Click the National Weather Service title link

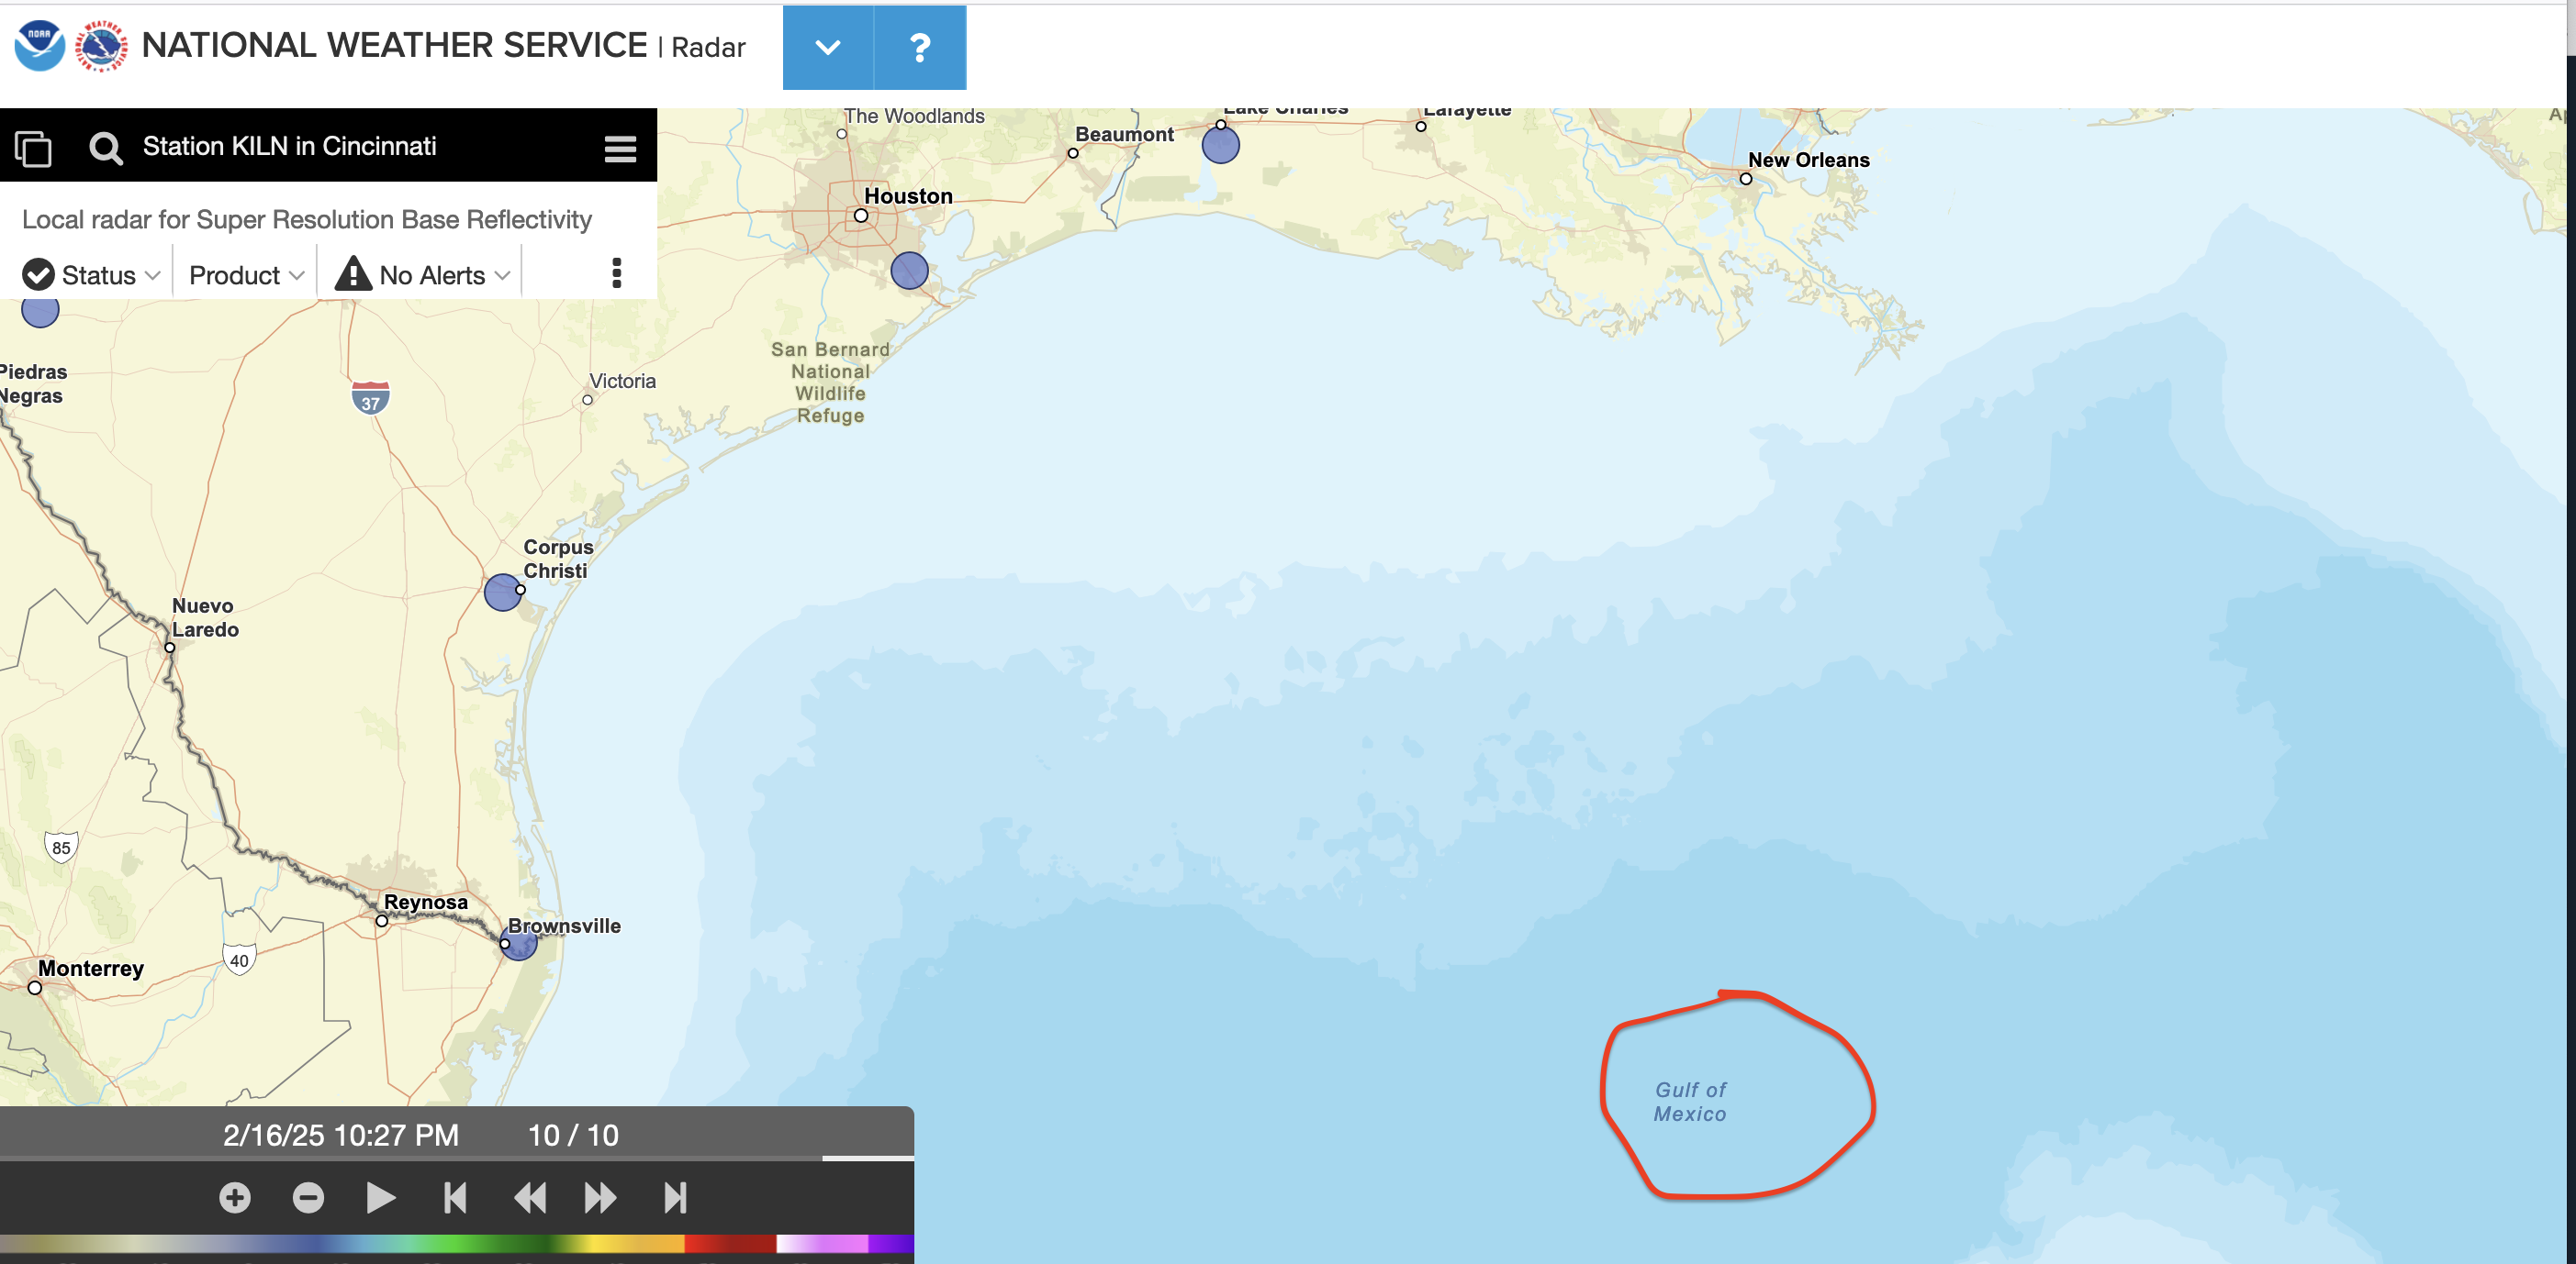point(394,45)
